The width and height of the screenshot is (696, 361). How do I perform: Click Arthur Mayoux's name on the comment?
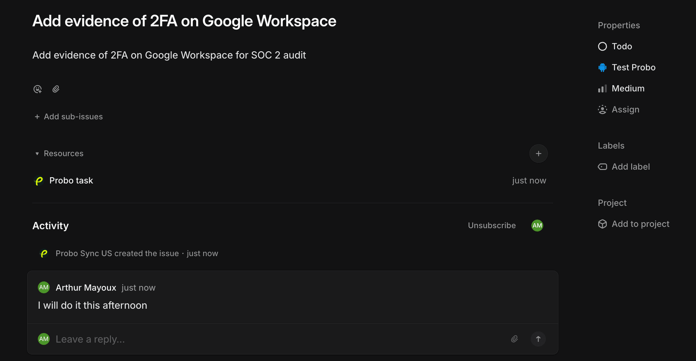point(86,288)
